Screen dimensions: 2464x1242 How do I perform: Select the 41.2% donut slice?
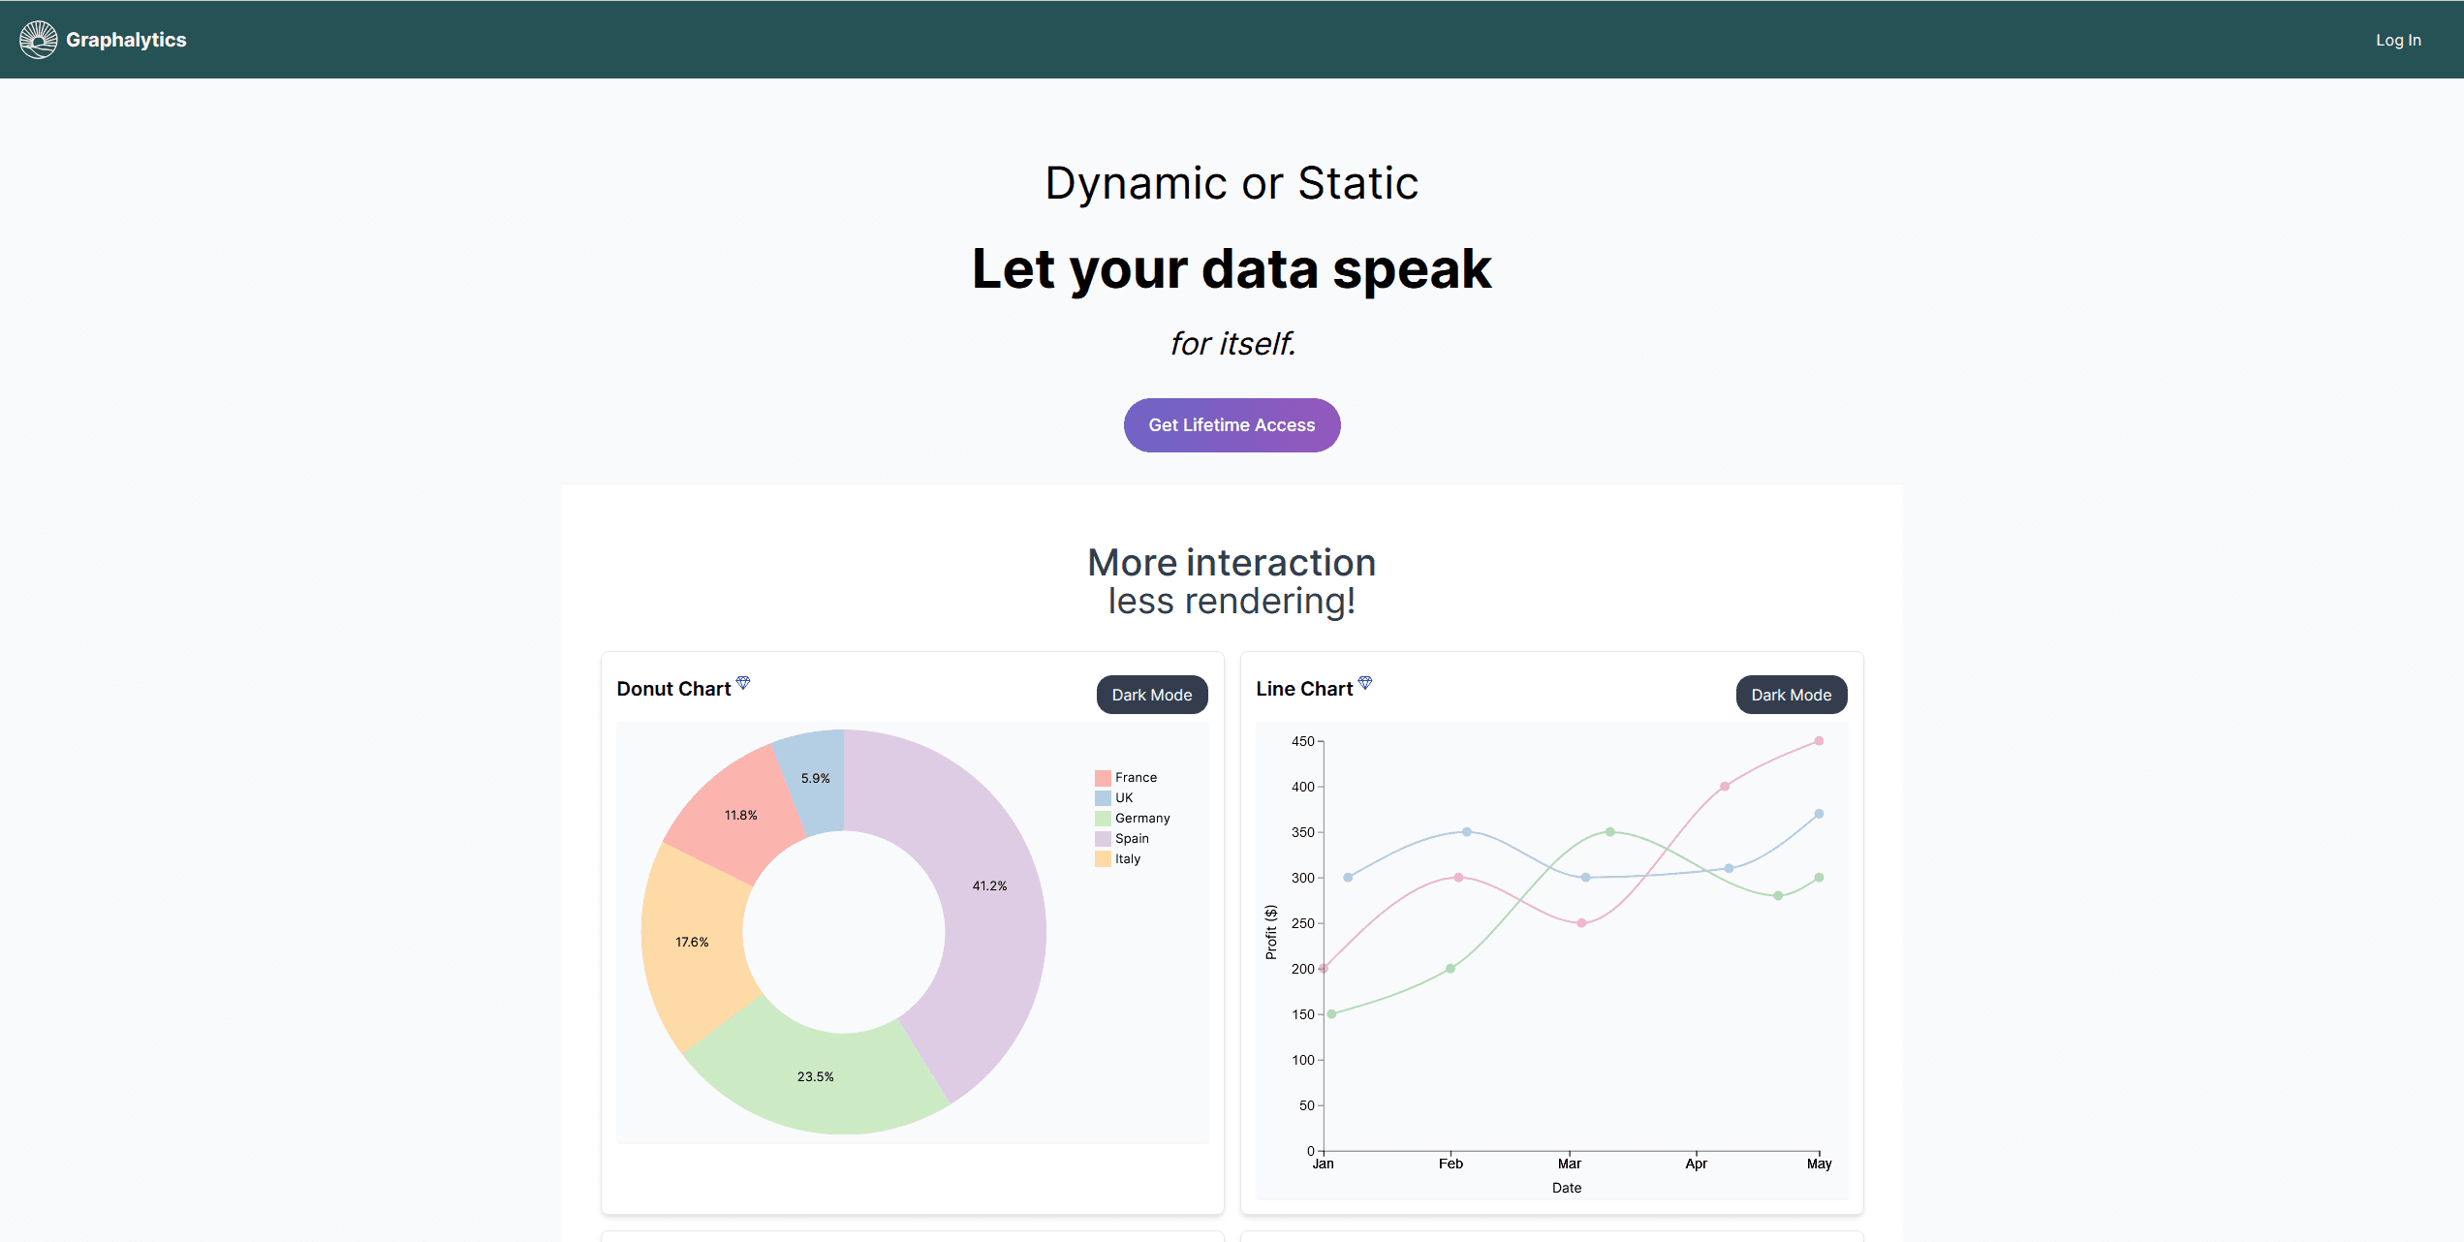point(990,885)
